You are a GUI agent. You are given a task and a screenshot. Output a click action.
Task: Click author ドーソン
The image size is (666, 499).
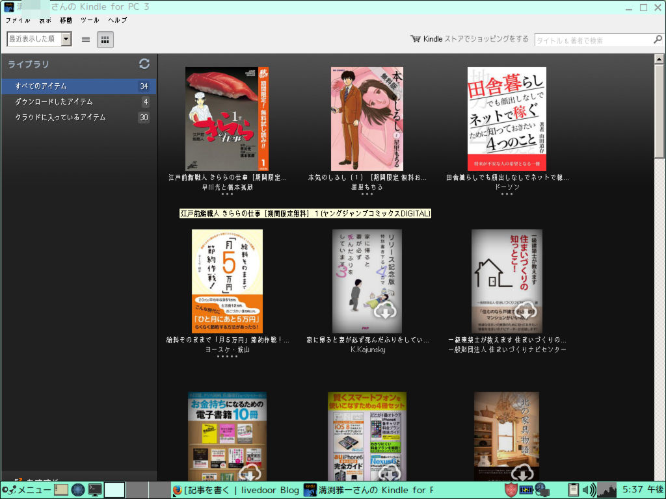point(507,186)
